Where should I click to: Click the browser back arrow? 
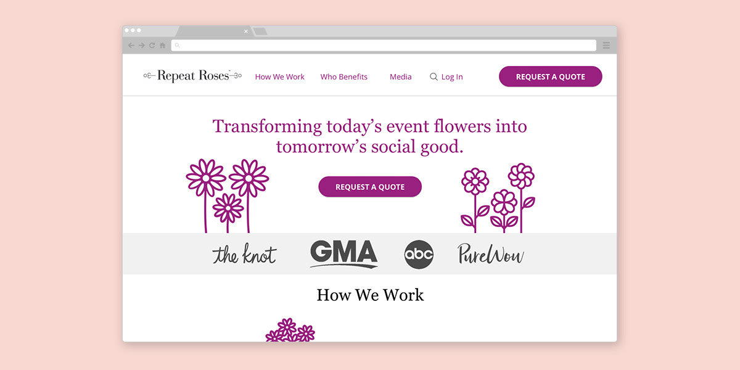point(131,45)
